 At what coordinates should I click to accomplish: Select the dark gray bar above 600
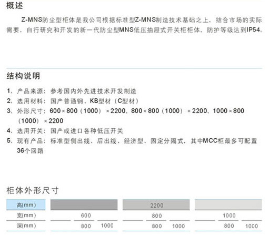pos(84,205)
